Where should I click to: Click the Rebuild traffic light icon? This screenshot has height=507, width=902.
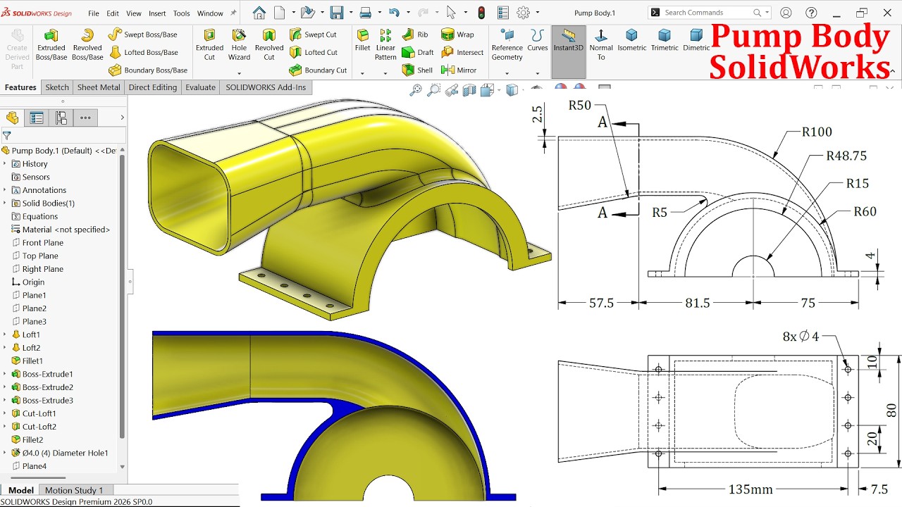[x=481, y=13]
